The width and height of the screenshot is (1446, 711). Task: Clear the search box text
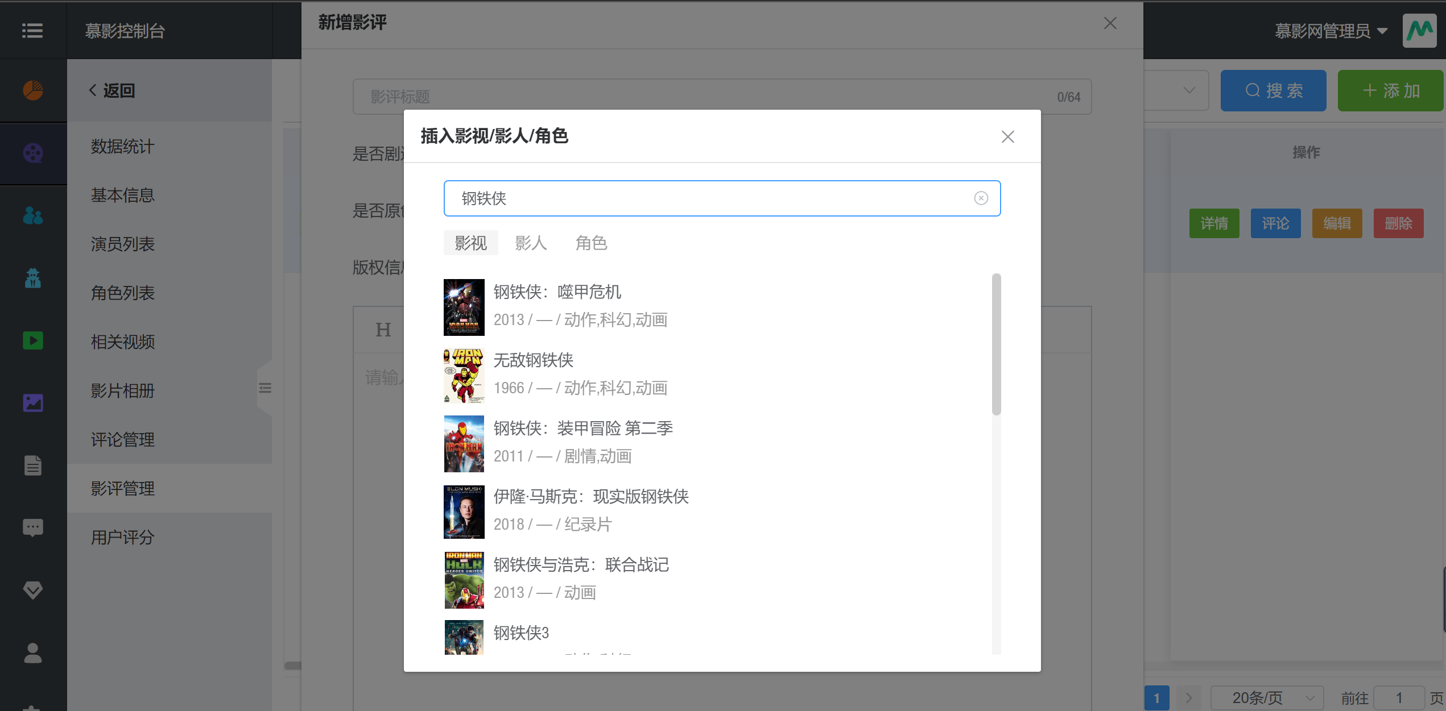(x=981, y=198)
